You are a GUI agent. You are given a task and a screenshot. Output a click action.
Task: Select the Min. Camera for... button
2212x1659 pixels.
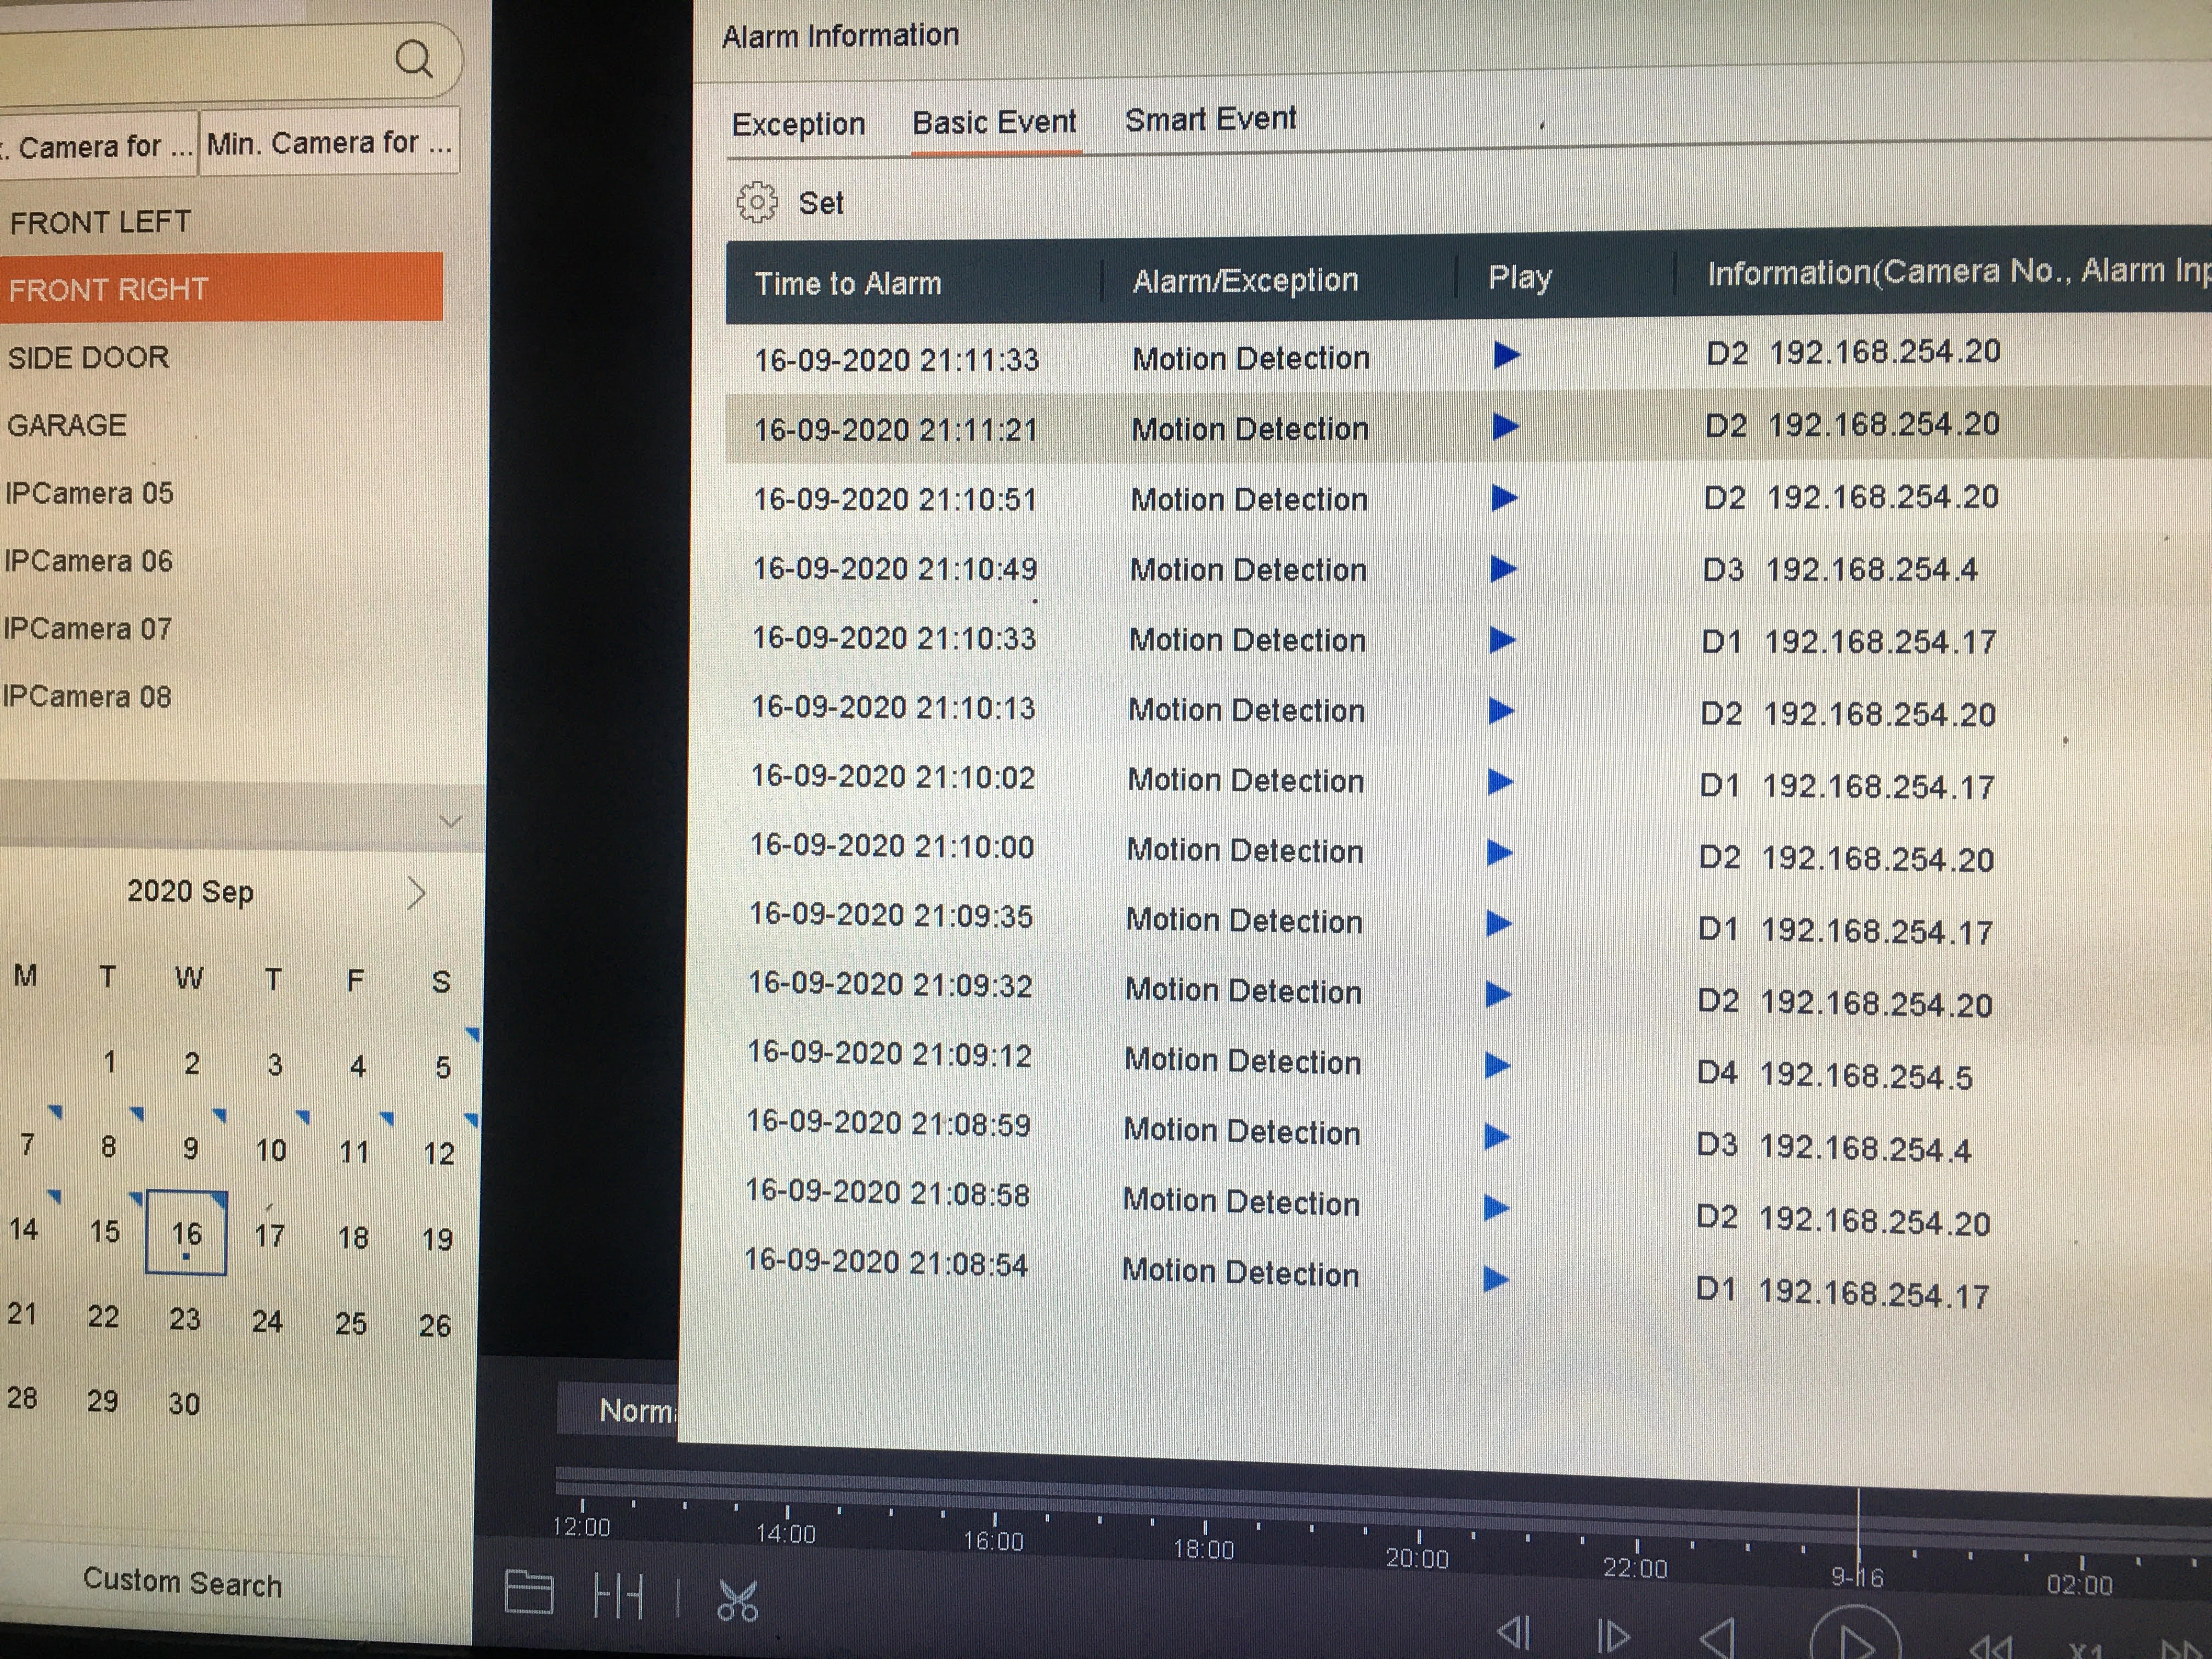(x=329, y=144)
